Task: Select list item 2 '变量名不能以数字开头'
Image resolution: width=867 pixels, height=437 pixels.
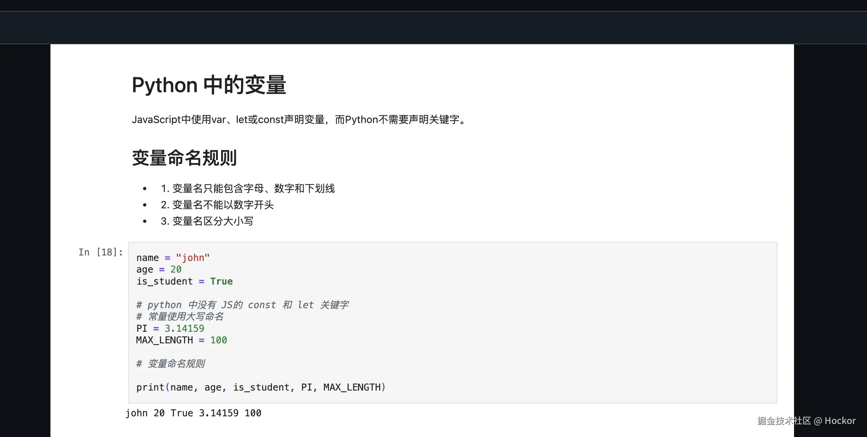Action: coord(217,205)
